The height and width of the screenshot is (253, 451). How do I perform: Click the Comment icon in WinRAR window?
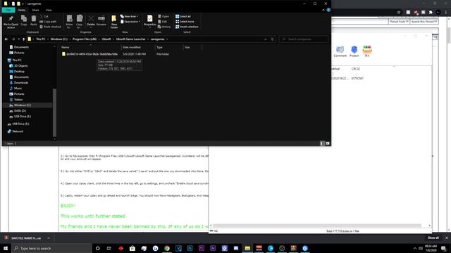pyautogui.click(x=340, y=51)
